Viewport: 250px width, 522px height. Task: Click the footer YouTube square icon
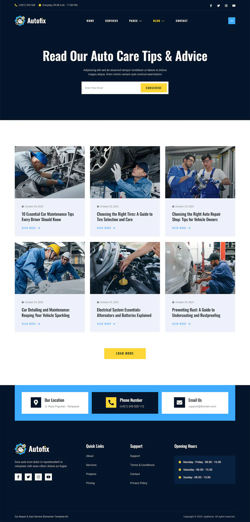pyautogui.click(x=48, y=477)
